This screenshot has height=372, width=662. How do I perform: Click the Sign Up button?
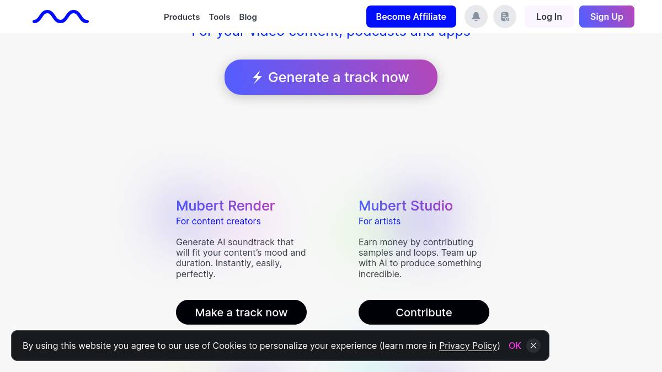click(x=606, y=17)
